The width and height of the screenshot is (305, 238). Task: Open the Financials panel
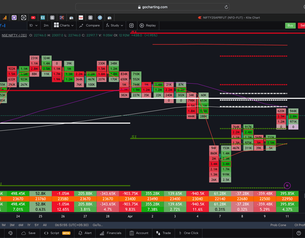point(110,233)
